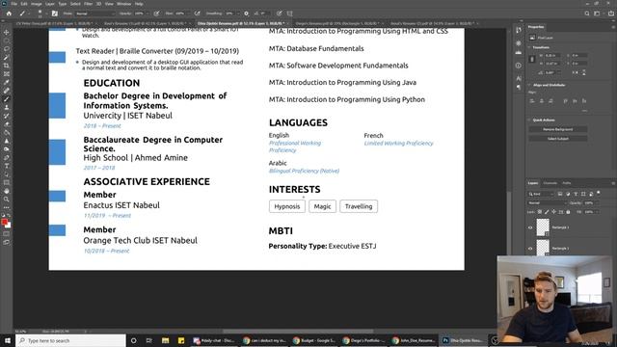Open the Window menu
The height and width of the screenshot is (347, 617).
[124, 4]
